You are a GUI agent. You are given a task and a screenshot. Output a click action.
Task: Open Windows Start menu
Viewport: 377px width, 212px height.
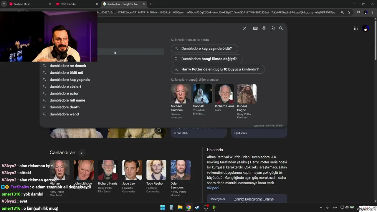pos(163,207)
